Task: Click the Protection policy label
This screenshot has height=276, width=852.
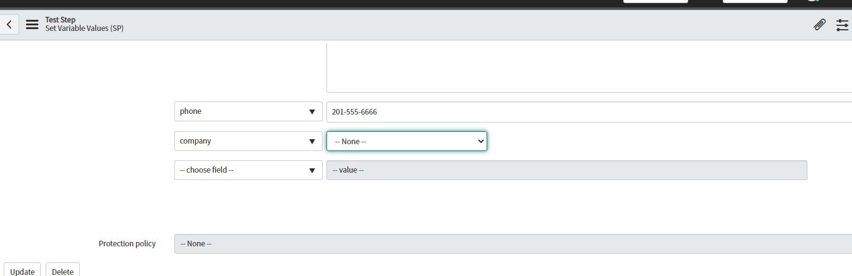Action: tap(127, 244)
